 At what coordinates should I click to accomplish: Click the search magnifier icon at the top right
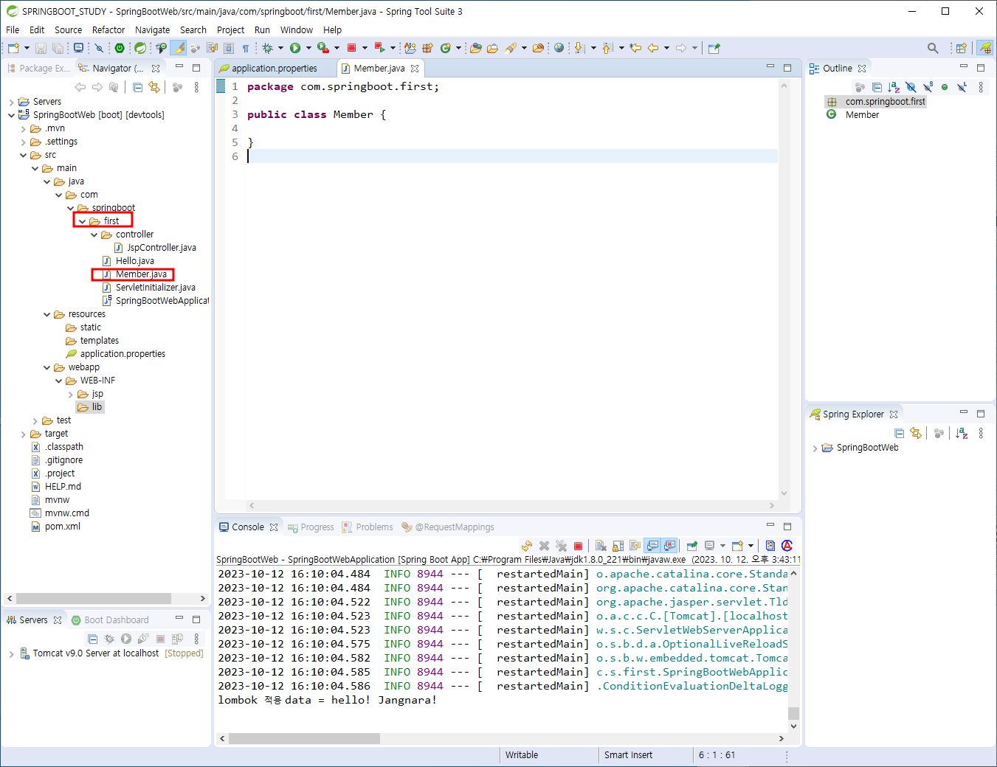[x=933, y=48]
